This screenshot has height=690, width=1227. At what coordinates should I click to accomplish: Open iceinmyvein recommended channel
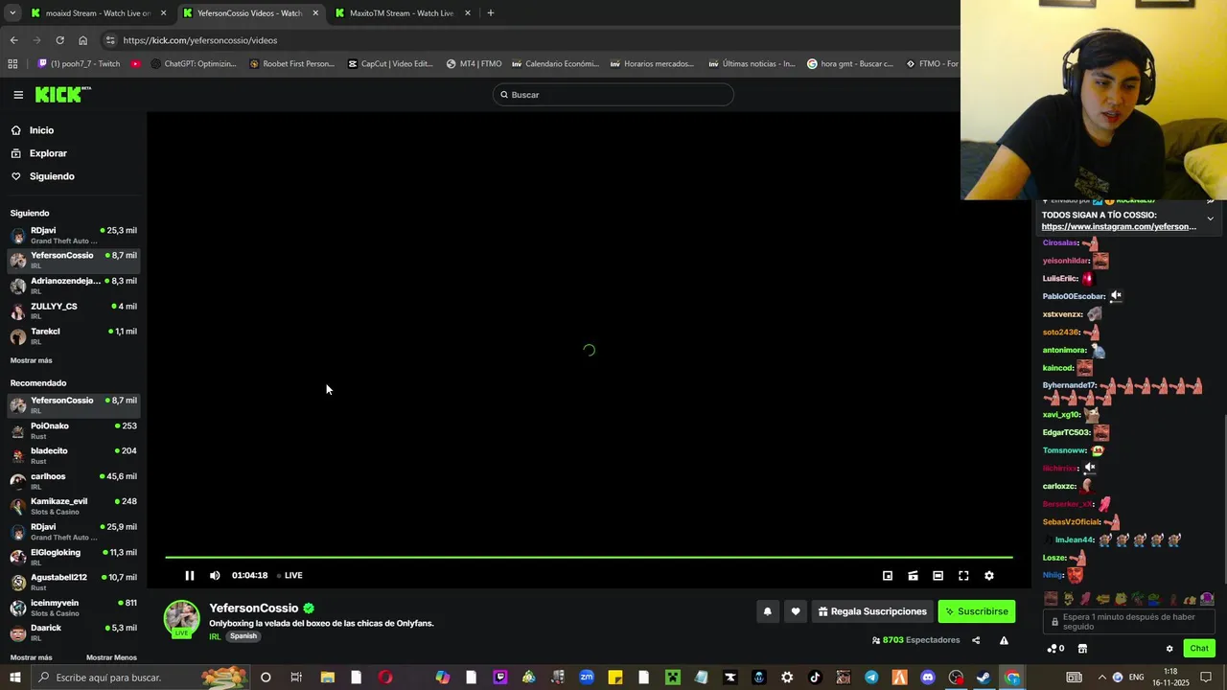coord(73,608)
